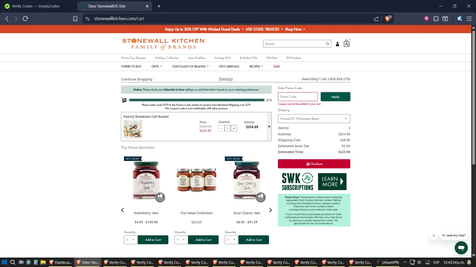
Task: Click Continue Shopping link
Action: 136,79
